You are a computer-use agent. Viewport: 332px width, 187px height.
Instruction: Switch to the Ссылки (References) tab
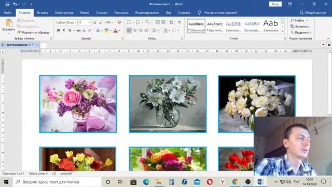[102, 12]
